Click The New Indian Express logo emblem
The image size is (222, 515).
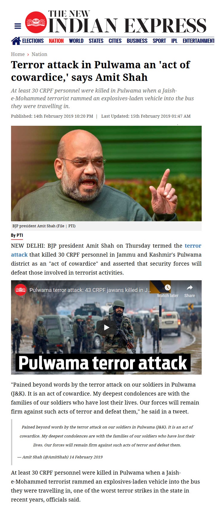click(36, 22)
